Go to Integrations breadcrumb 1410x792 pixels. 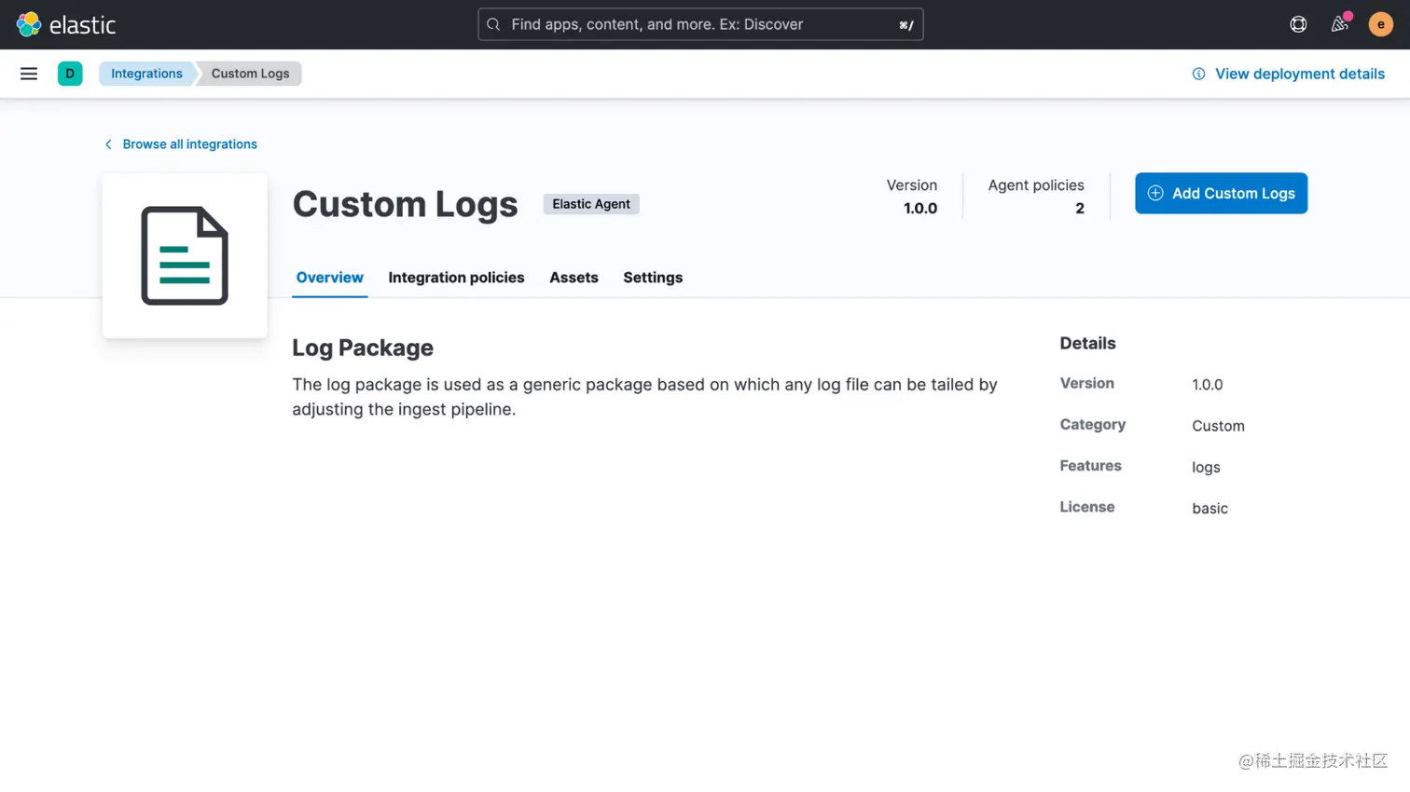point(146,74)
